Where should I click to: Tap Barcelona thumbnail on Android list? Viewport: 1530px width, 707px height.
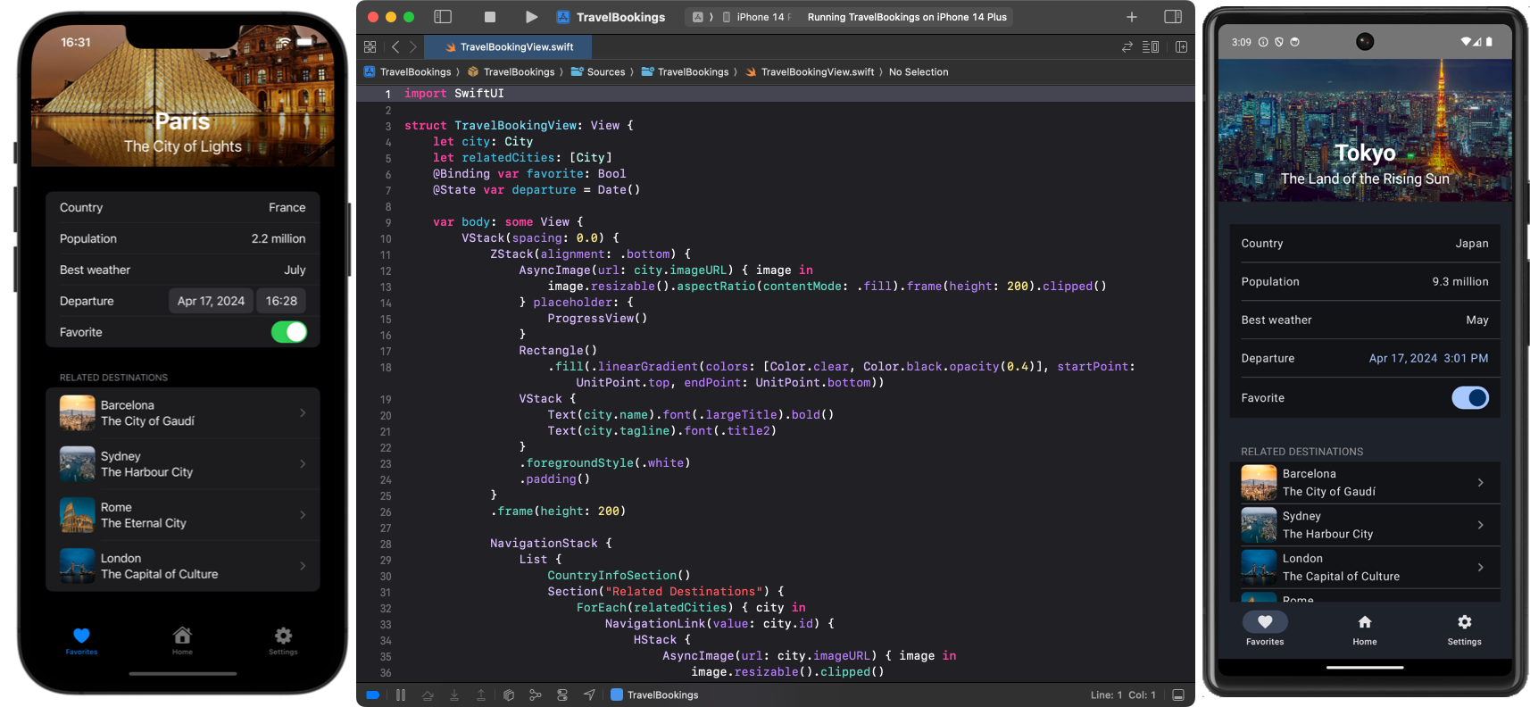pos(1259,483)
